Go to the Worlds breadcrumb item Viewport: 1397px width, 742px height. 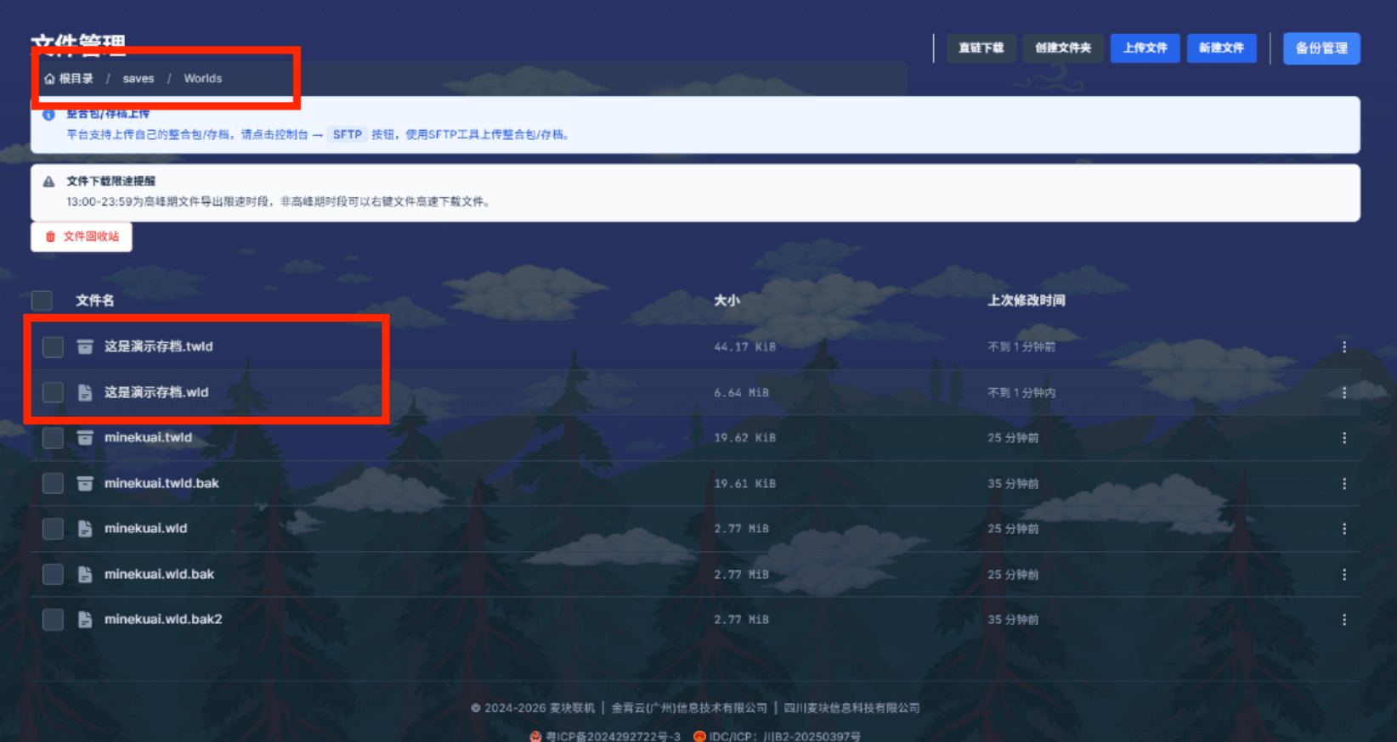(x=202, y=79)
